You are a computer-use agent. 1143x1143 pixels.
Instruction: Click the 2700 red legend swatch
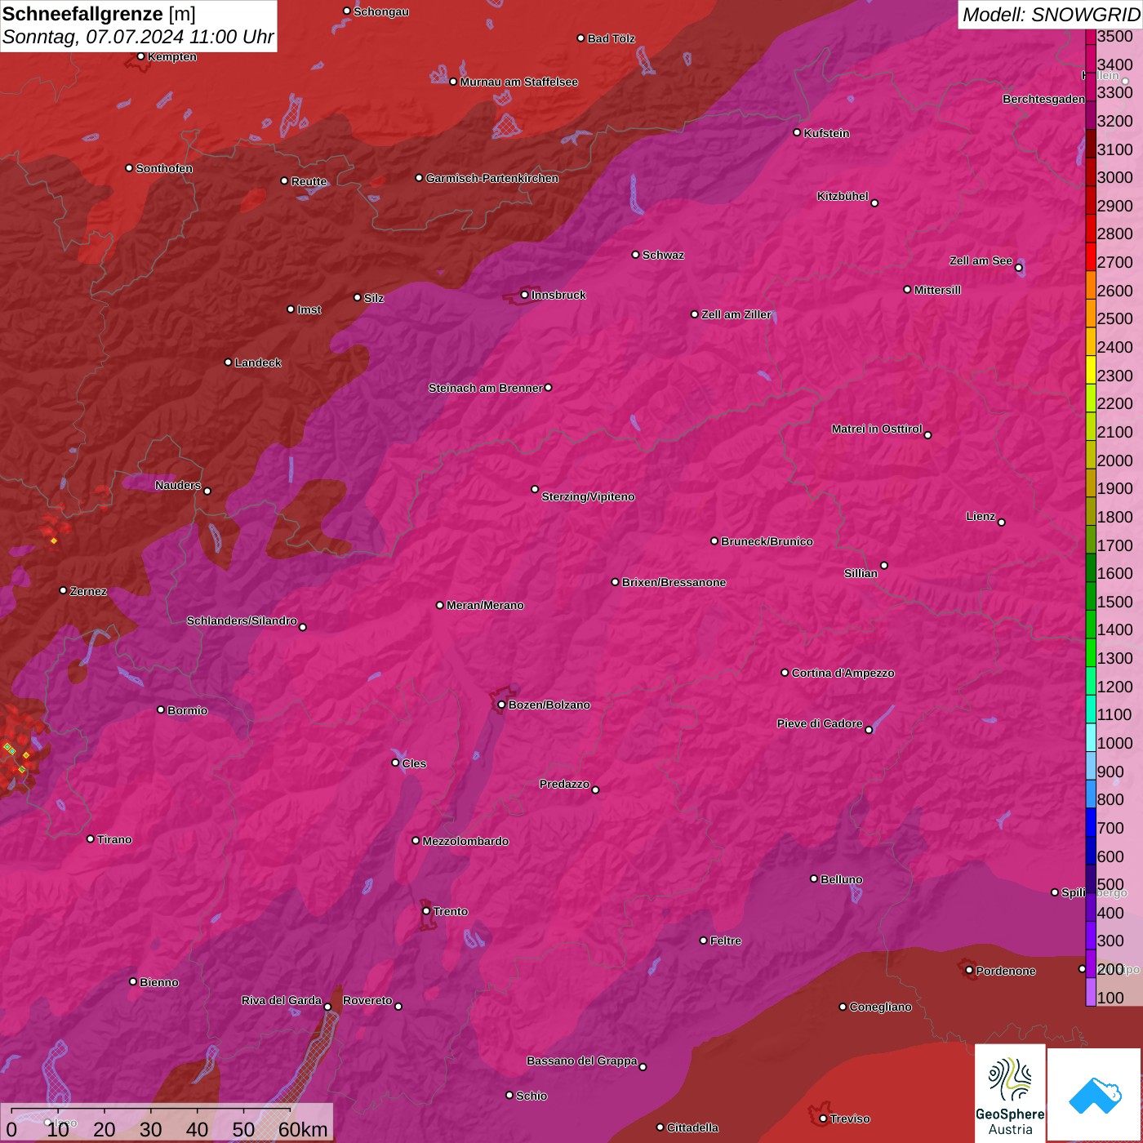1091,257
